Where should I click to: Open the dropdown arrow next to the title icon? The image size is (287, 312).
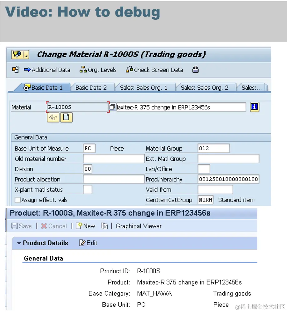pos(26,54)
